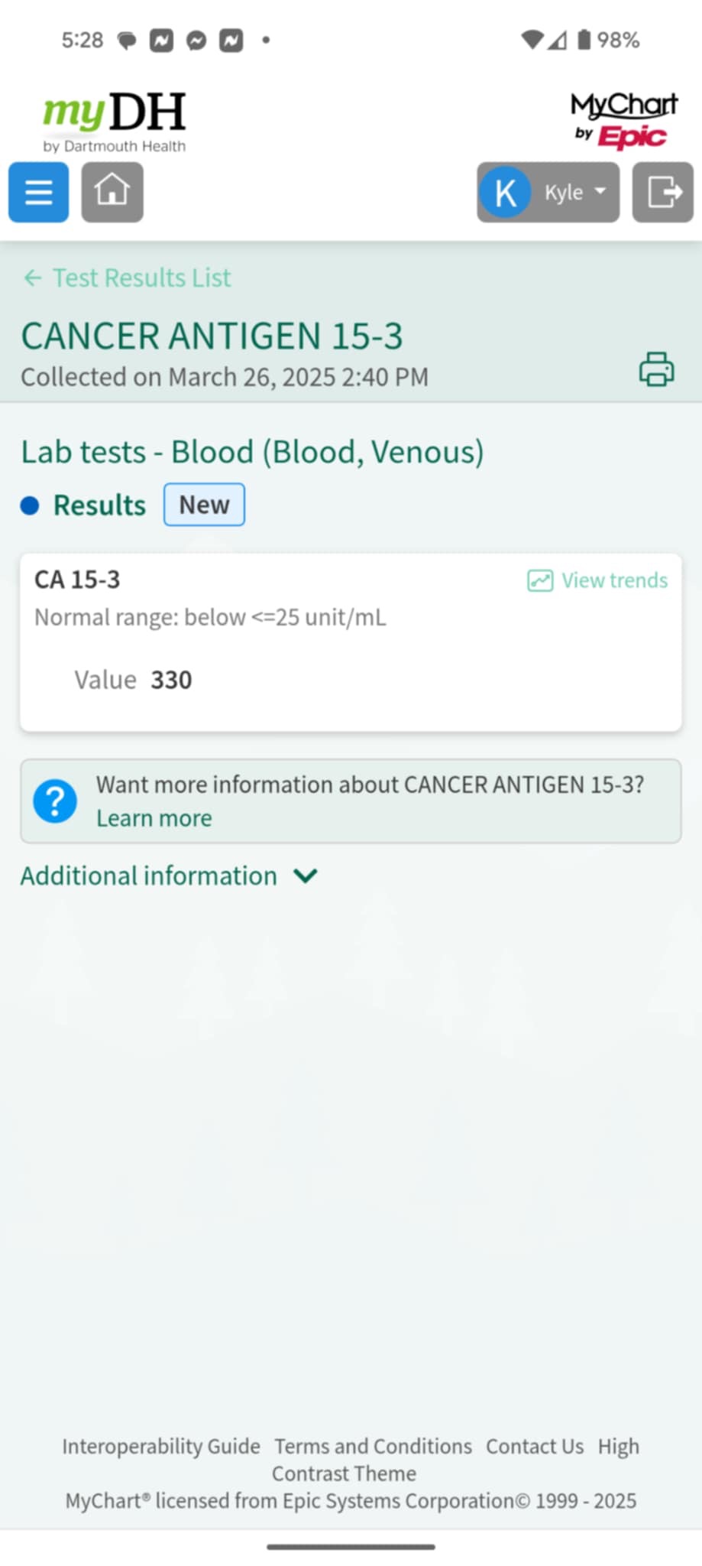Viewport: 702px width, 1566px height.
Task: Tap the battery status indicator
Action: point(584,40)
